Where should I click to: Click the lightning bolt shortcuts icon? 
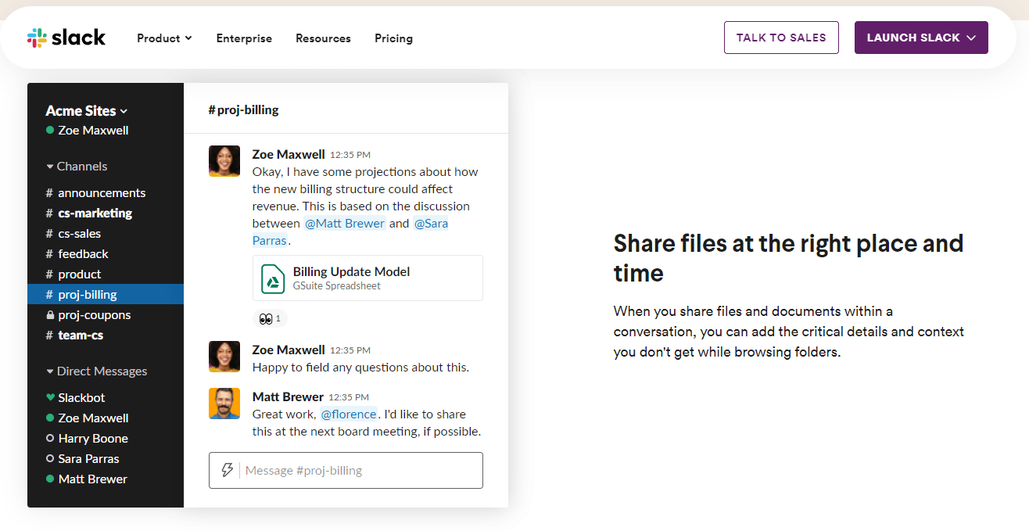(228, 470)
